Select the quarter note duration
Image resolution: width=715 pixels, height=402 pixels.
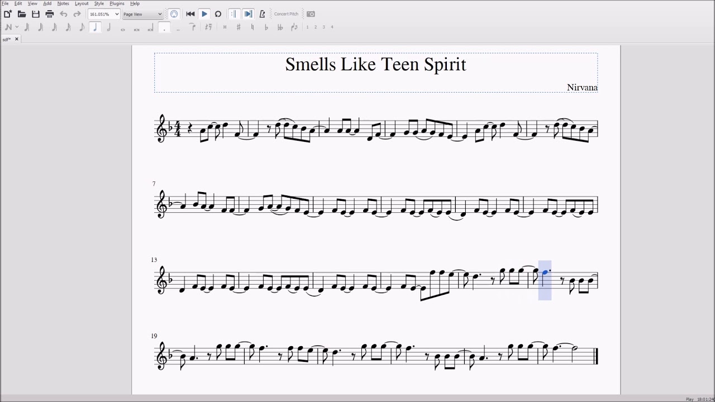coord(95,27)
